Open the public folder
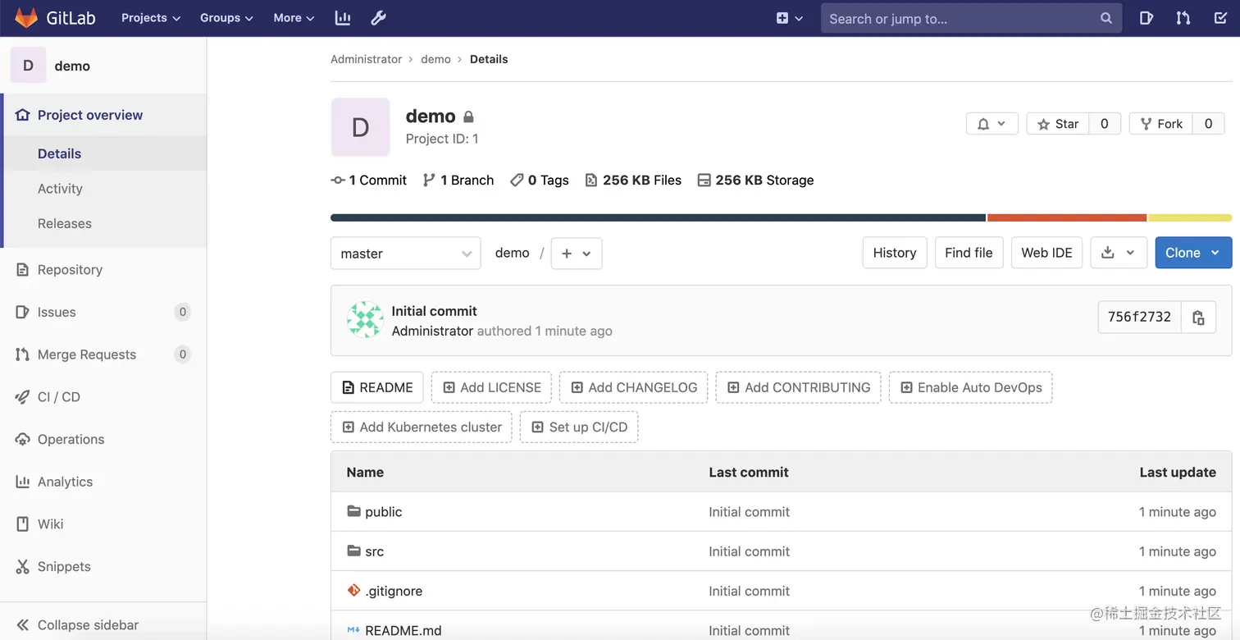Screen dimensions: 1240x640 [x=383, y=512]
